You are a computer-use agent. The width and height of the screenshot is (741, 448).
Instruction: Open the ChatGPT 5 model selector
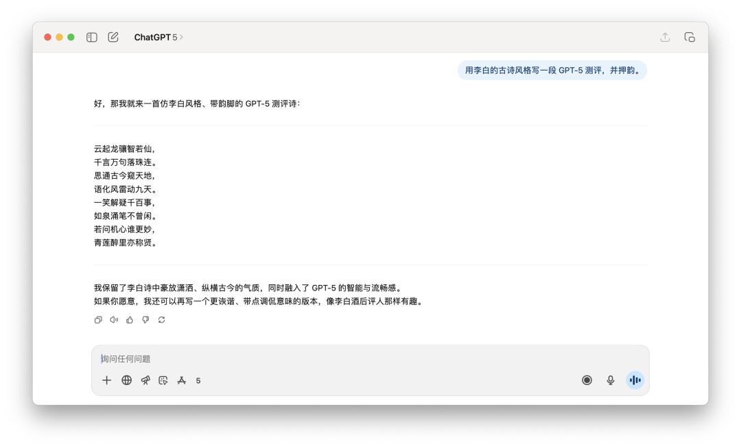[x=158, y=37]
